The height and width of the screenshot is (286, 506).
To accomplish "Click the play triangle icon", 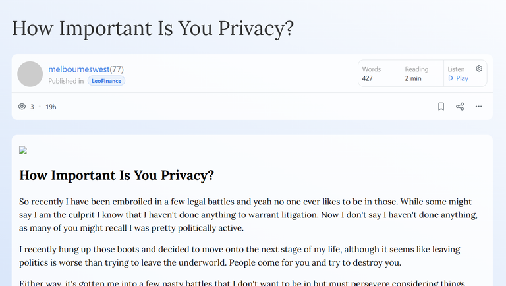I will [451, 78].
